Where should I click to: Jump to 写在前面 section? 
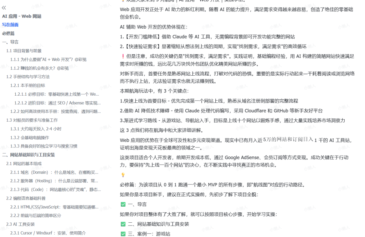tap(10, 25)
